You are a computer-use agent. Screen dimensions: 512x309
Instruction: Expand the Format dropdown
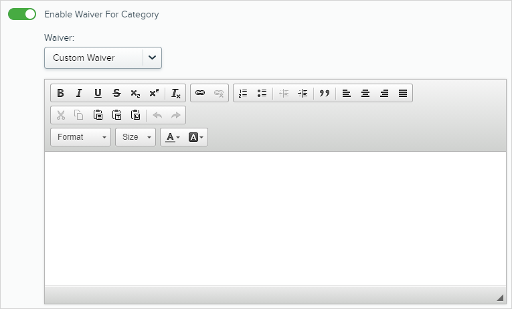pos(80,137)
